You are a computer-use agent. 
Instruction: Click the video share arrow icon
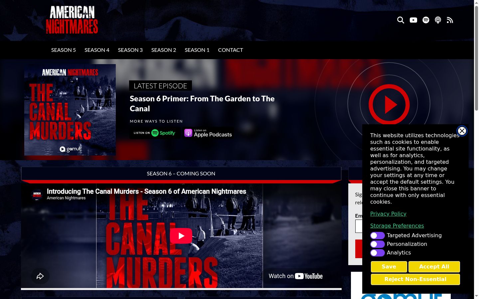tap(40, 276)
